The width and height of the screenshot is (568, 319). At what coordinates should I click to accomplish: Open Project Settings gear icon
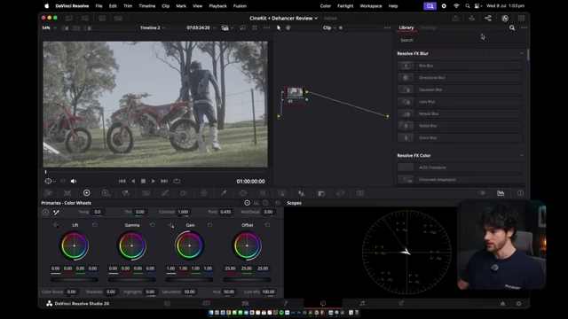pos(518,304)
